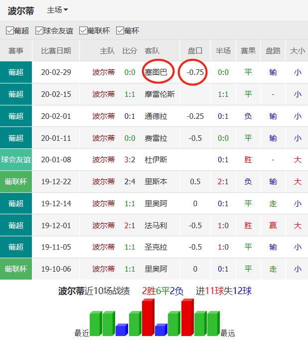This screenshot has height=341, width=308.
Task: Open the 主场 dropdown next to 波尔蒂
Action: 57,10
